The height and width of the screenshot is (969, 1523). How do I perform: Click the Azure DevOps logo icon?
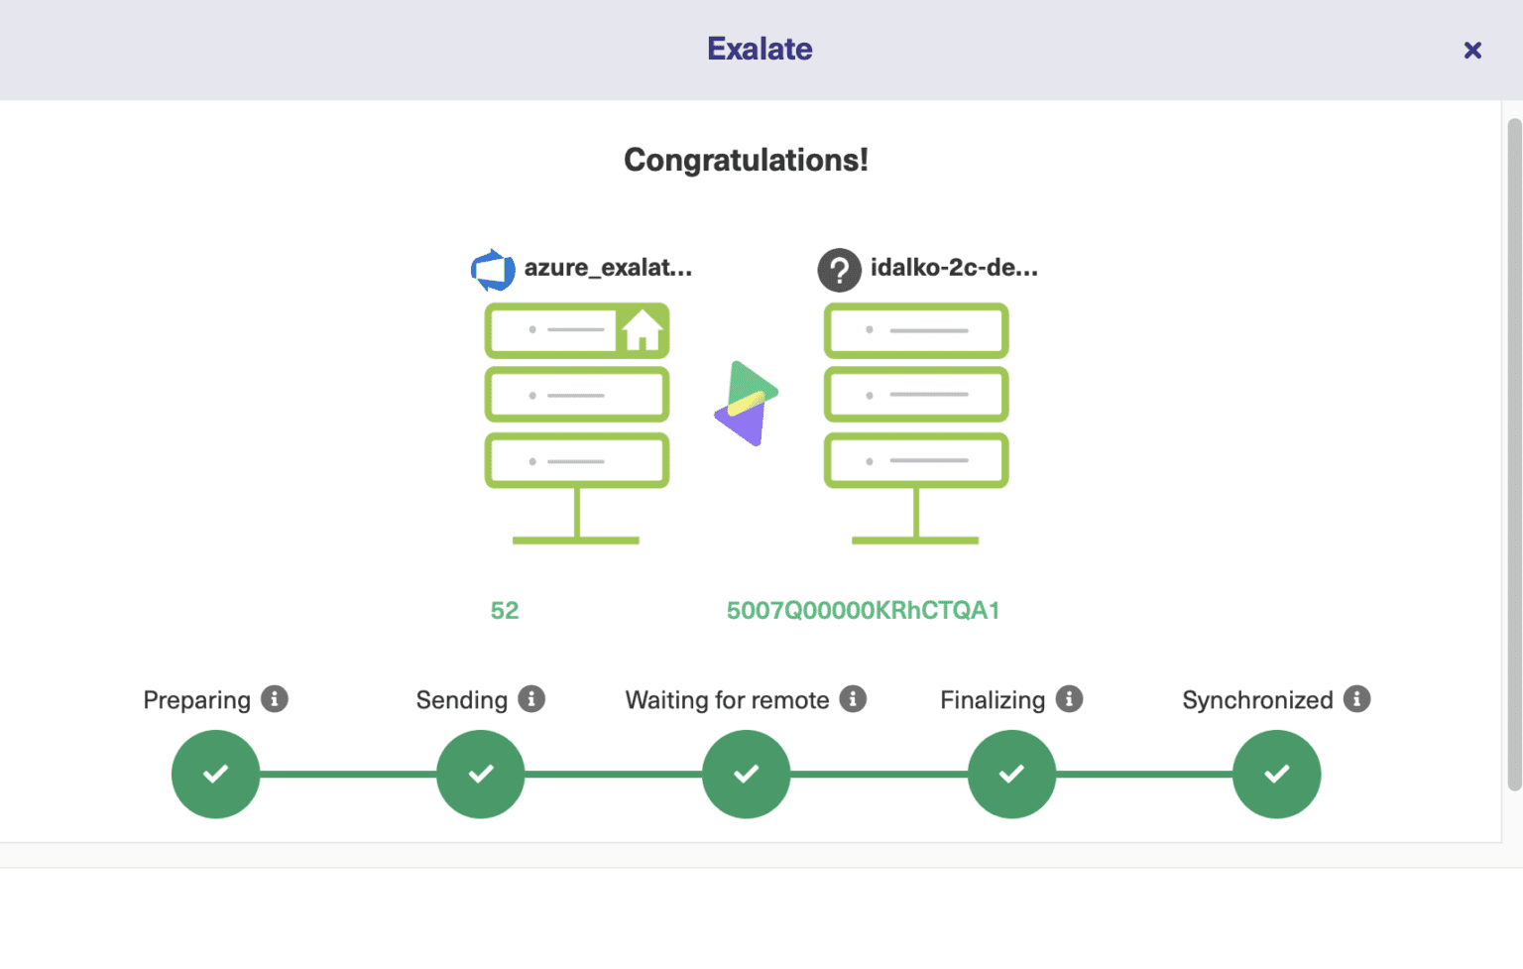pos(493,269)
